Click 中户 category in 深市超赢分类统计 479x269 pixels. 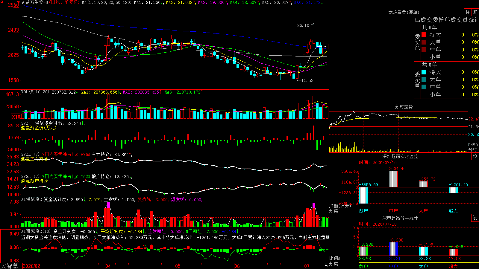[393, 266]
